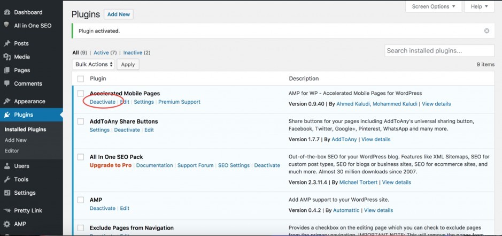Expand the Help panel
Viewport: 502px width, 236px height.
(479, 6)
